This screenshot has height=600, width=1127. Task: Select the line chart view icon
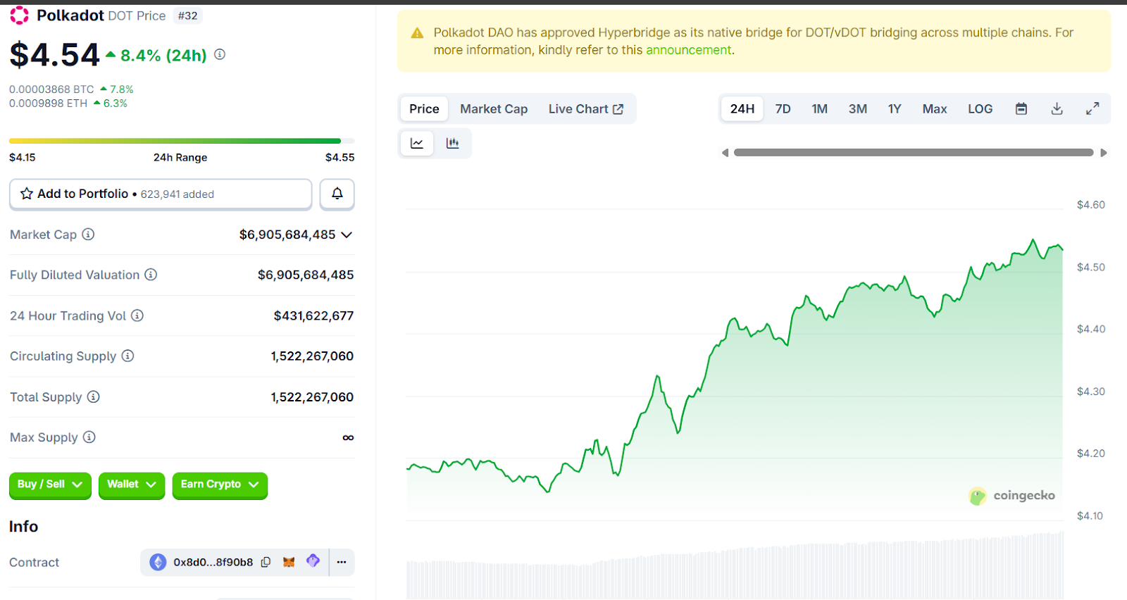(x=417, y=144)
